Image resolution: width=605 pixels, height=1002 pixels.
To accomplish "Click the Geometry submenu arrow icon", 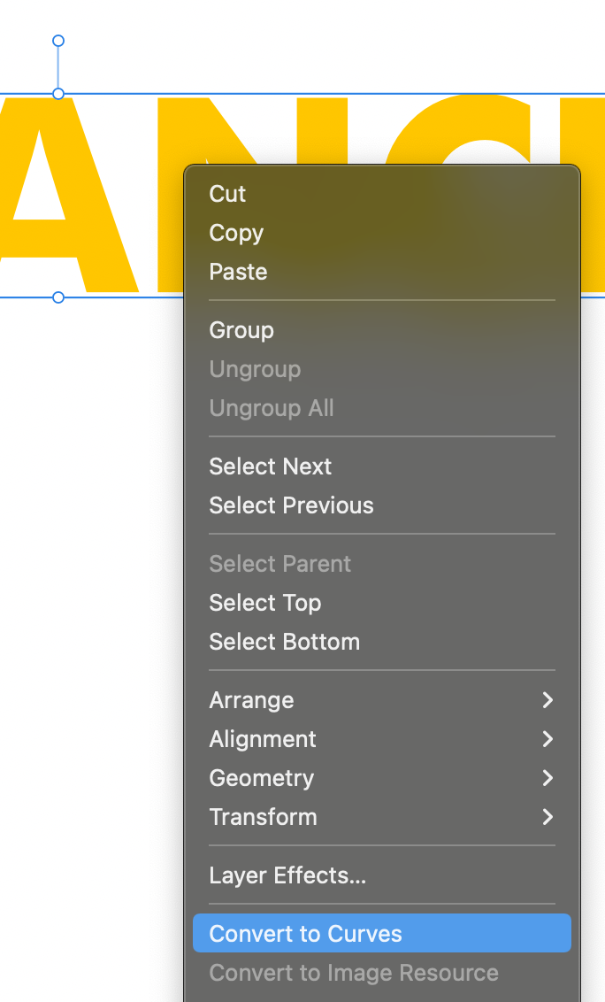I will point(548,778).
